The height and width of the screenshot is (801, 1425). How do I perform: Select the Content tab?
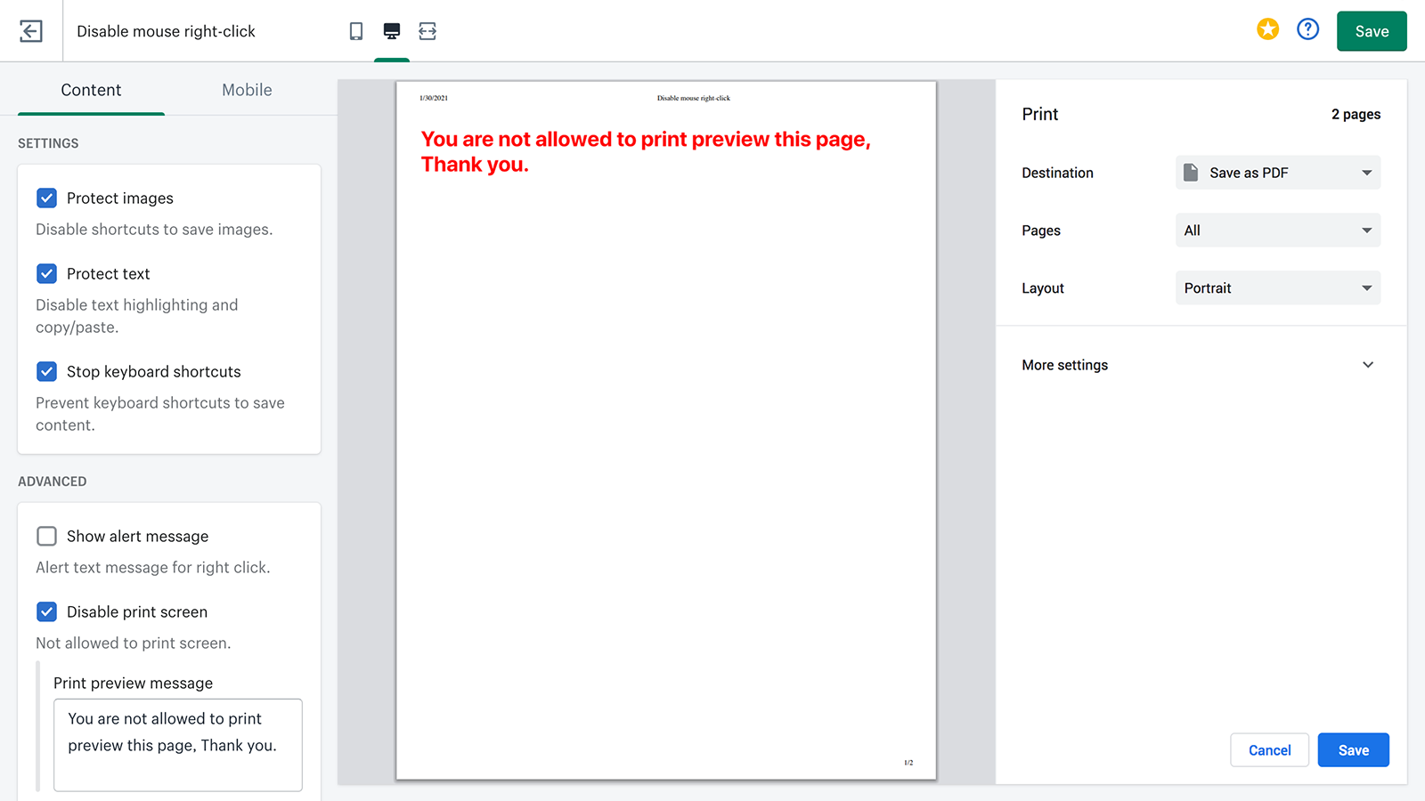tap(91, 90)
